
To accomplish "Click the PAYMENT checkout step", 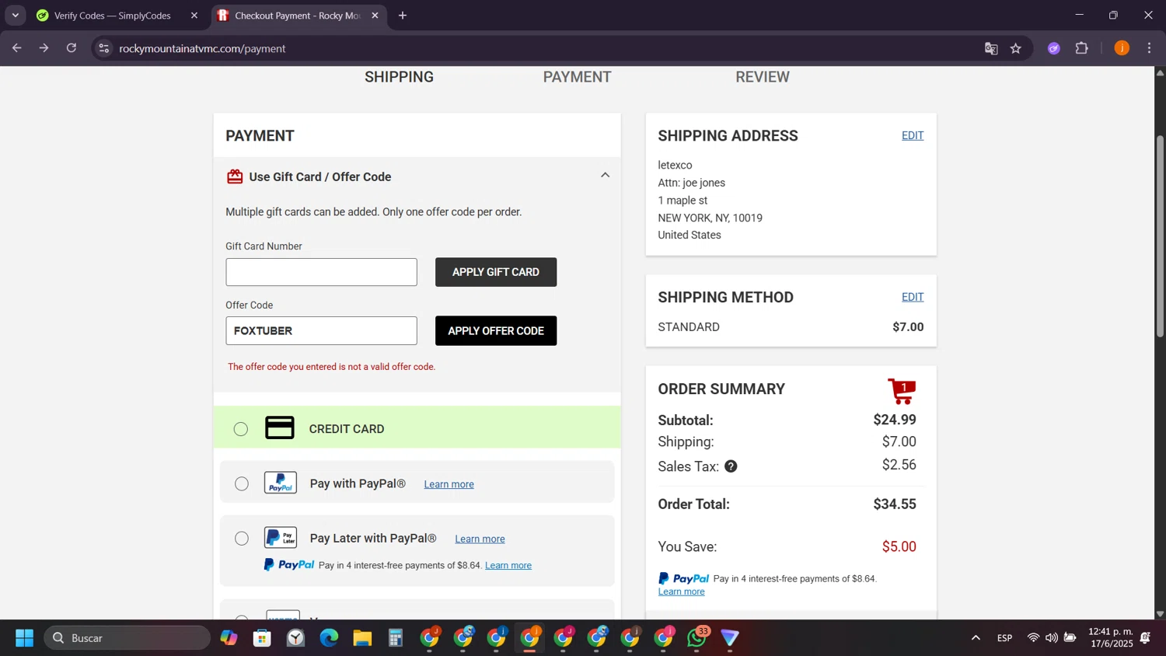I will click(x=577, y=77).
